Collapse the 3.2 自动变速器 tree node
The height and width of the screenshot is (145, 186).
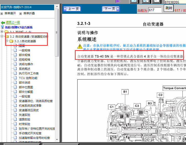2,36
